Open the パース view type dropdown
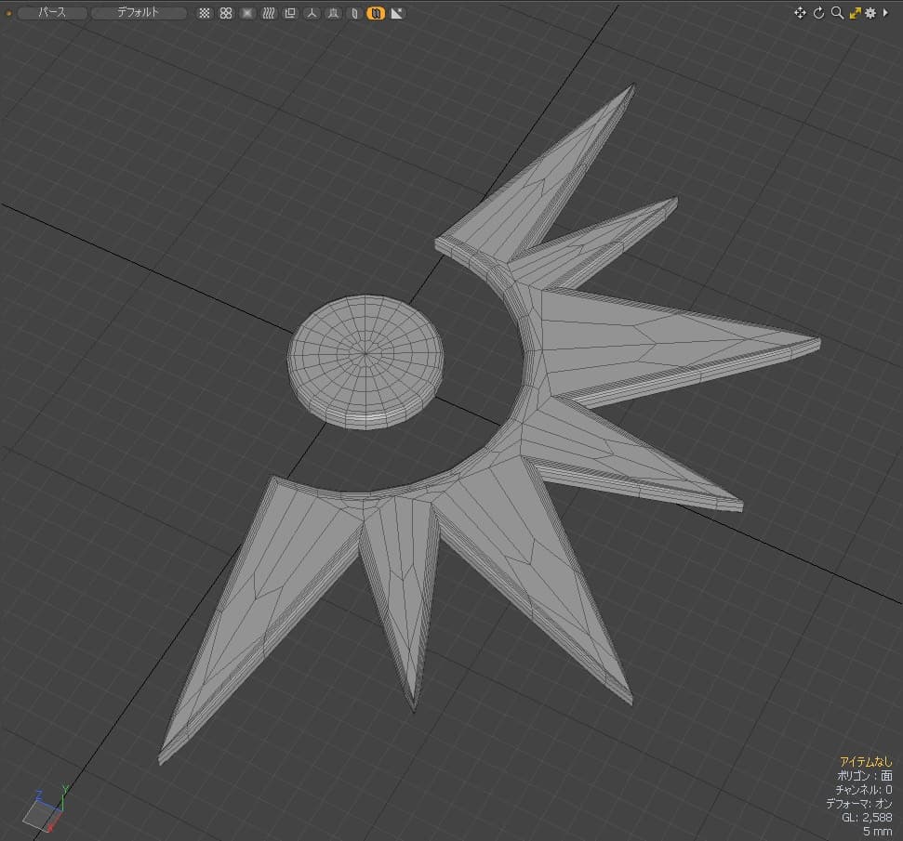 point(52,13)
